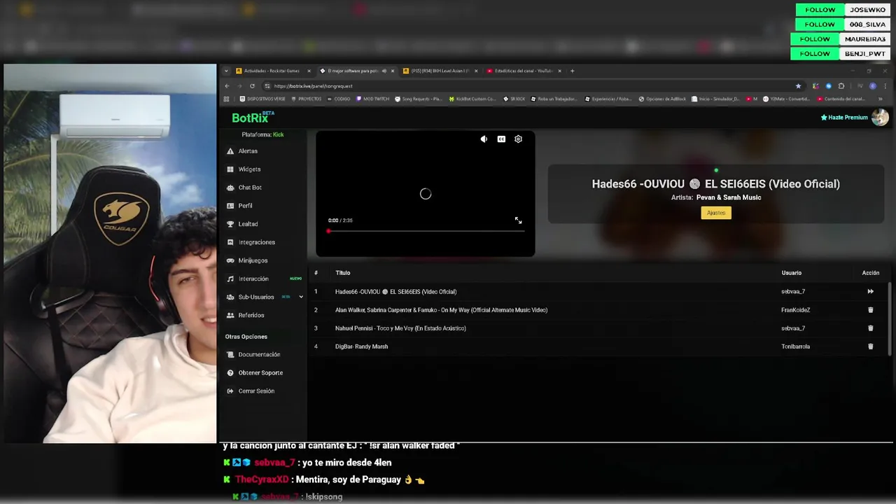Viewport: 896px width, 504px height.
Task: Open the CODIGO bookmark
Action: pos(339,99)
